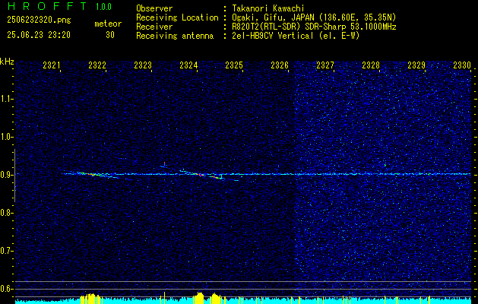The height and width of the screenshot is (304, 478).
Task: Click the 2324 time marker
Action: [188, 65]
